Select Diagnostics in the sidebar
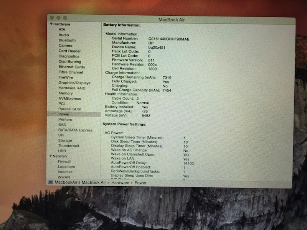This screenshot has height=230, width=307. coord(69,56)
